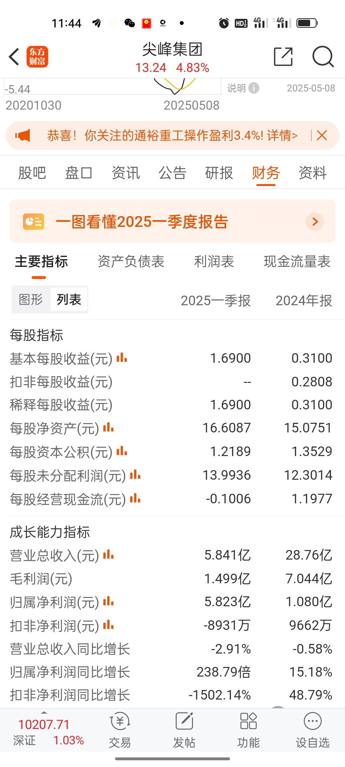Tap 说明 label near chart

[x=236, y=88]
